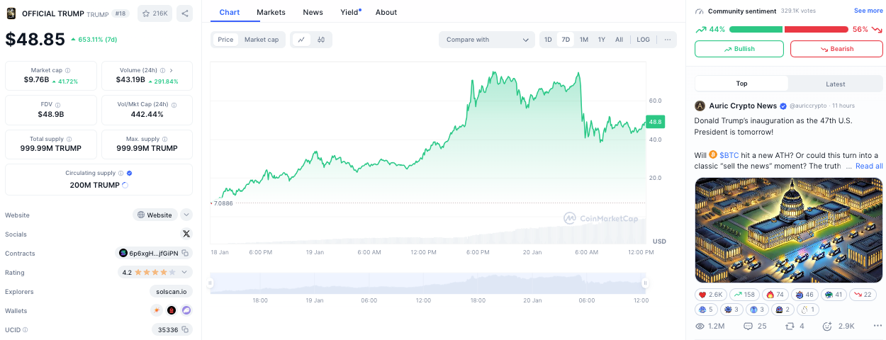Viewport: 886px width, 340px height.
Task: Click the info icon next to Volume (24h)
Action: point(162,71)
